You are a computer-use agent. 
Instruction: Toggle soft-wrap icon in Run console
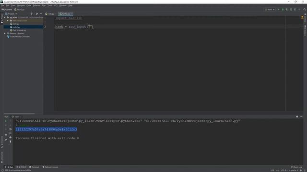[11, 129]
